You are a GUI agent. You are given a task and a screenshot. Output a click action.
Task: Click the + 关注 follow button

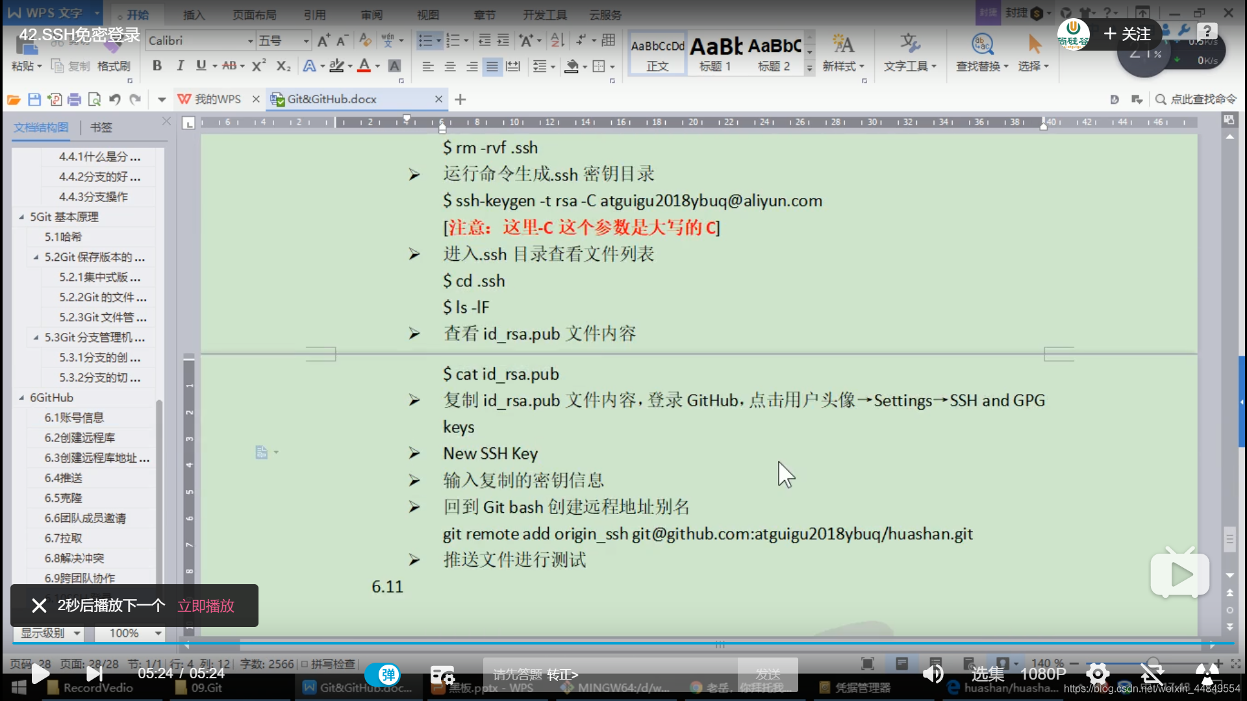click(1127, 34)
